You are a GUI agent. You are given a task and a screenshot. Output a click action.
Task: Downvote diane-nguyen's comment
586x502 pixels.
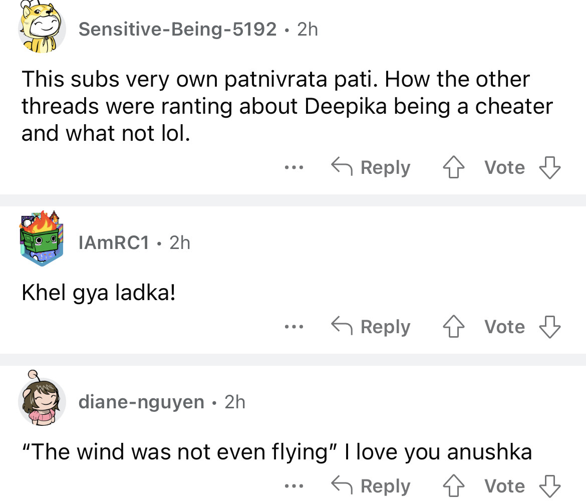[549, 486]
